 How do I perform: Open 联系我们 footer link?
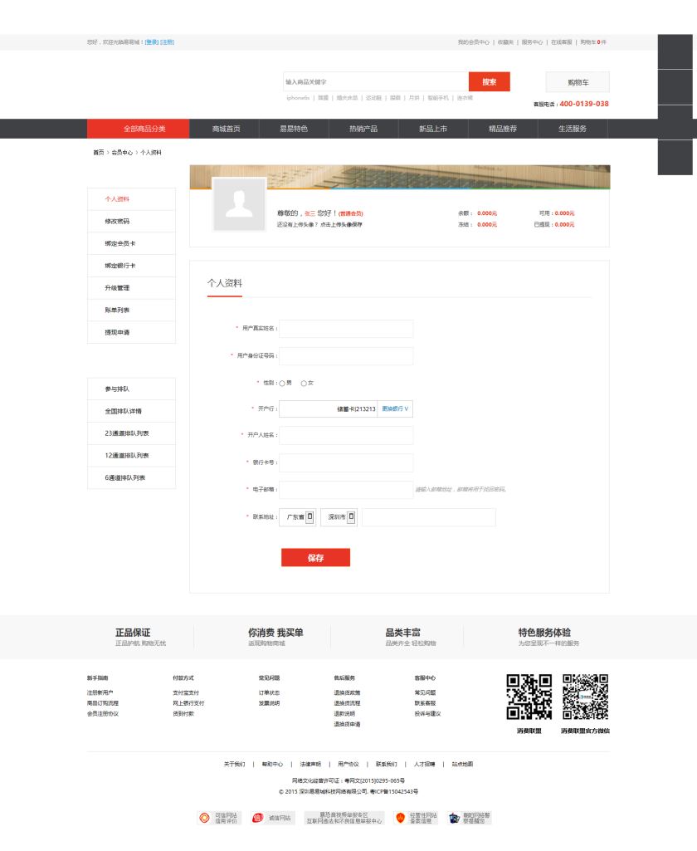(386, 764)
